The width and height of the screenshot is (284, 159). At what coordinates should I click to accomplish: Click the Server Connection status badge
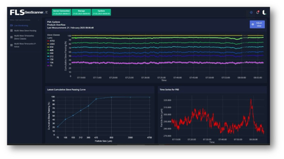tap(61, 12)
